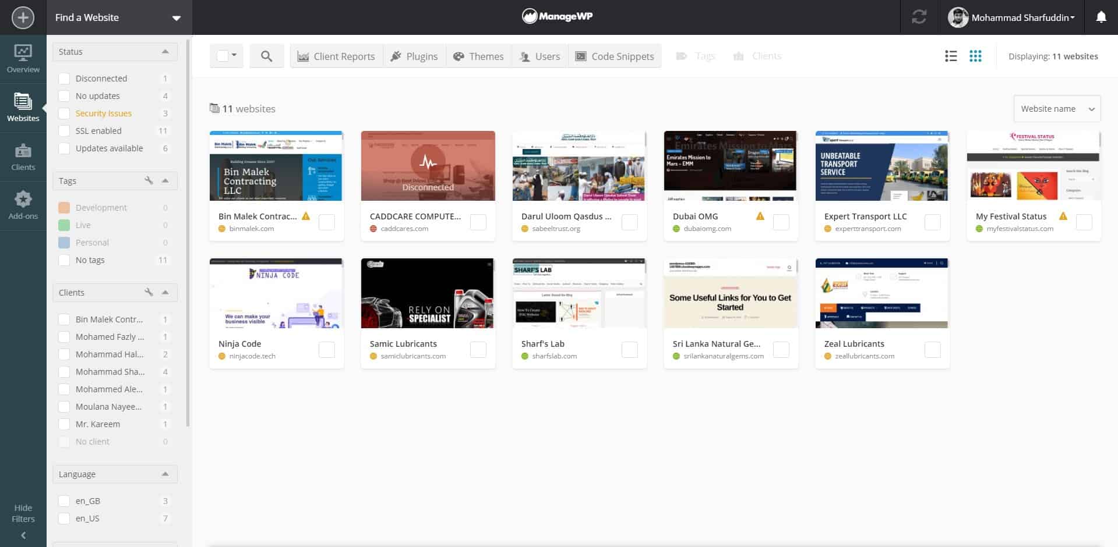Switch to grid view
The image size is (1118, 547).
pyautogui.click(x=975, y=56)
